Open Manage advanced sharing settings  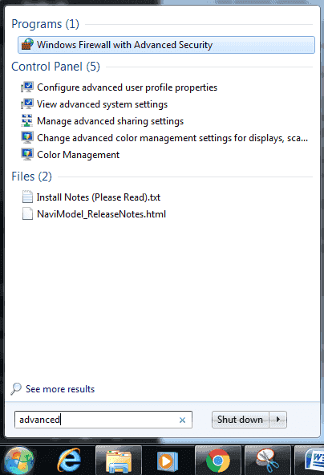[110, 121]
